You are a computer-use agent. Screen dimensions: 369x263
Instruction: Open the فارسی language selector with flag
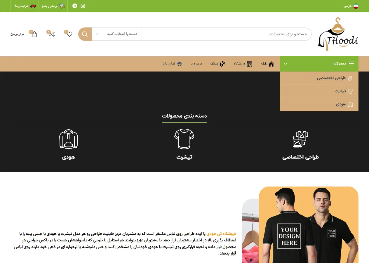(x=351, y=6)
